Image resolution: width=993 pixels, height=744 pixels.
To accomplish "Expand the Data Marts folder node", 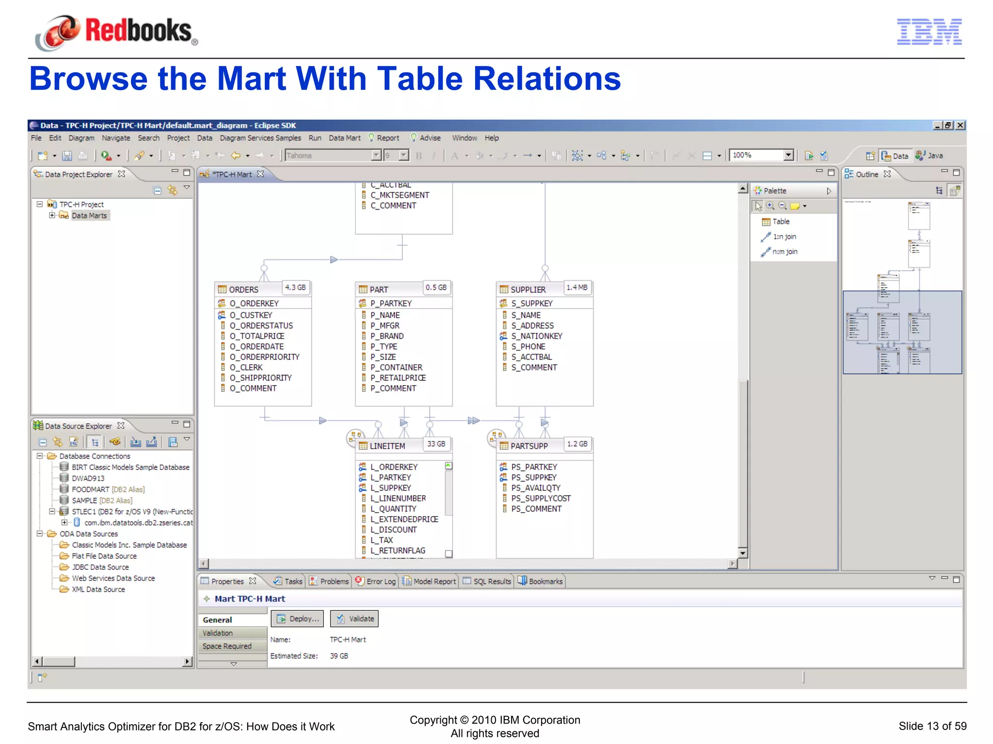I will (x=52, y=215).
